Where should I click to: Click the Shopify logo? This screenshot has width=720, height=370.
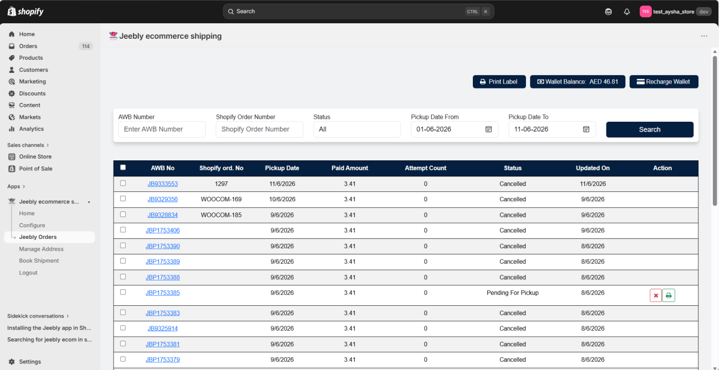point(25,12)
